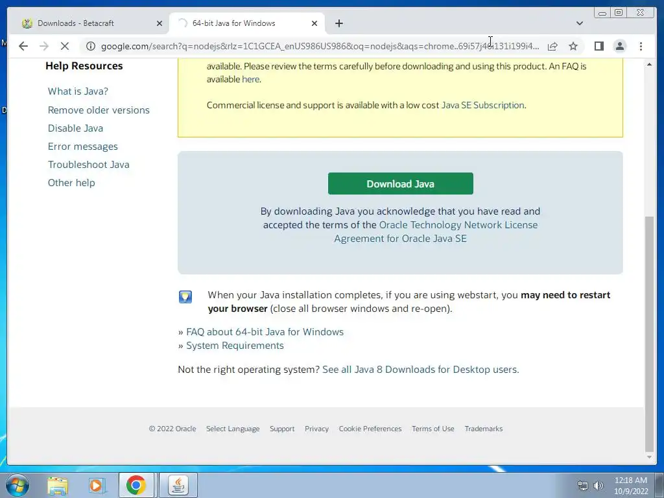Share this page icon
The height and width of the screenshot is (498, 664).
552,46
